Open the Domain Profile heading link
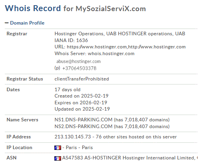The width and height of the screenshot is (198, 163). tap(27, 23)
